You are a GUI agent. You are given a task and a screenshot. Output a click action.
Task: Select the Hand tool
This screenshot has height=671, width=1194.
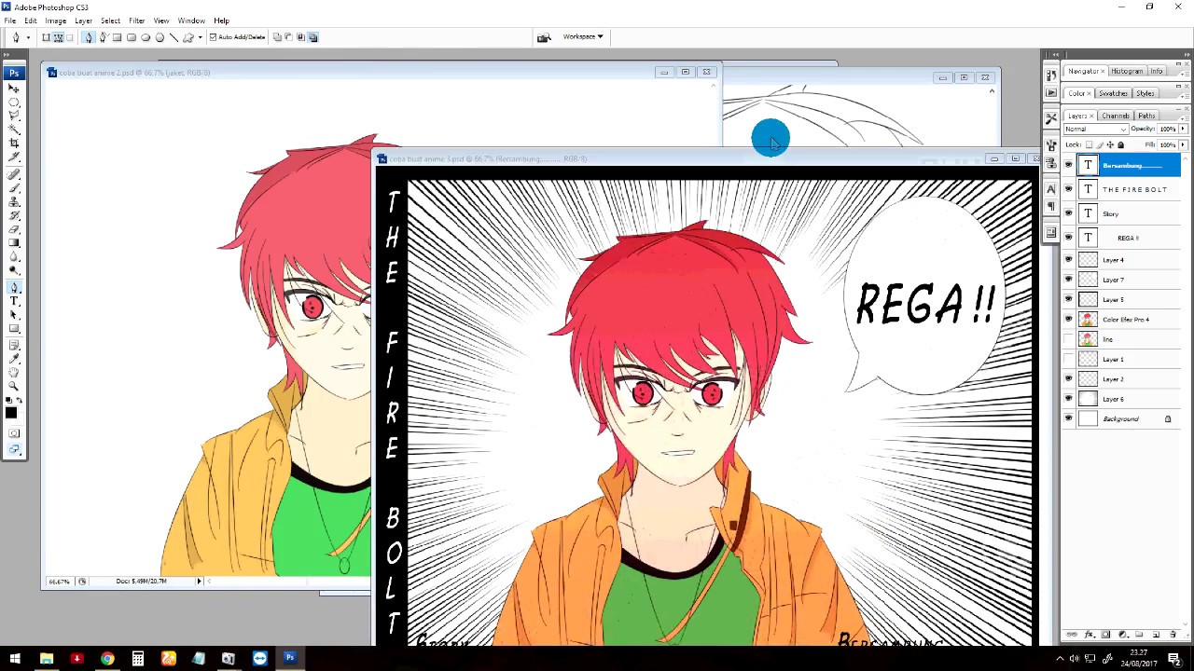(13, 371)
